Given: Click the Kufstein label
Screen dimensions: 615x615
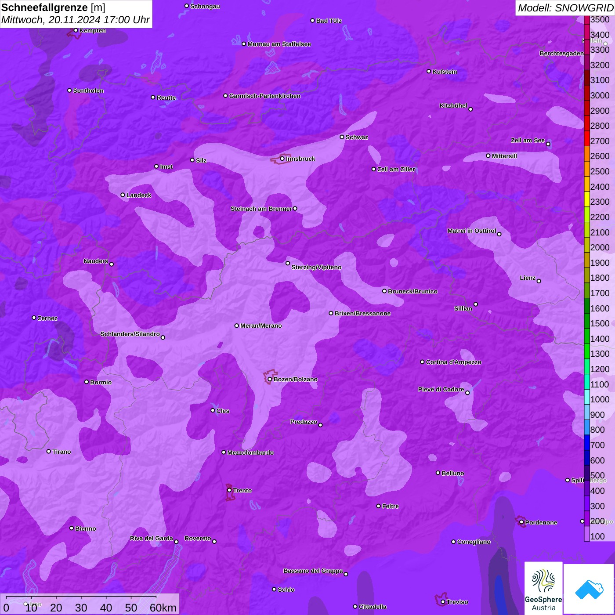Looking at the screenshot, I should pyautogui.click(x=445, y=72).
